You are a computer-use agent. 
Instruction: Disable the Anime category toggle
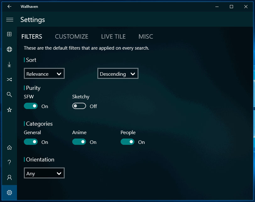(79, 142)
